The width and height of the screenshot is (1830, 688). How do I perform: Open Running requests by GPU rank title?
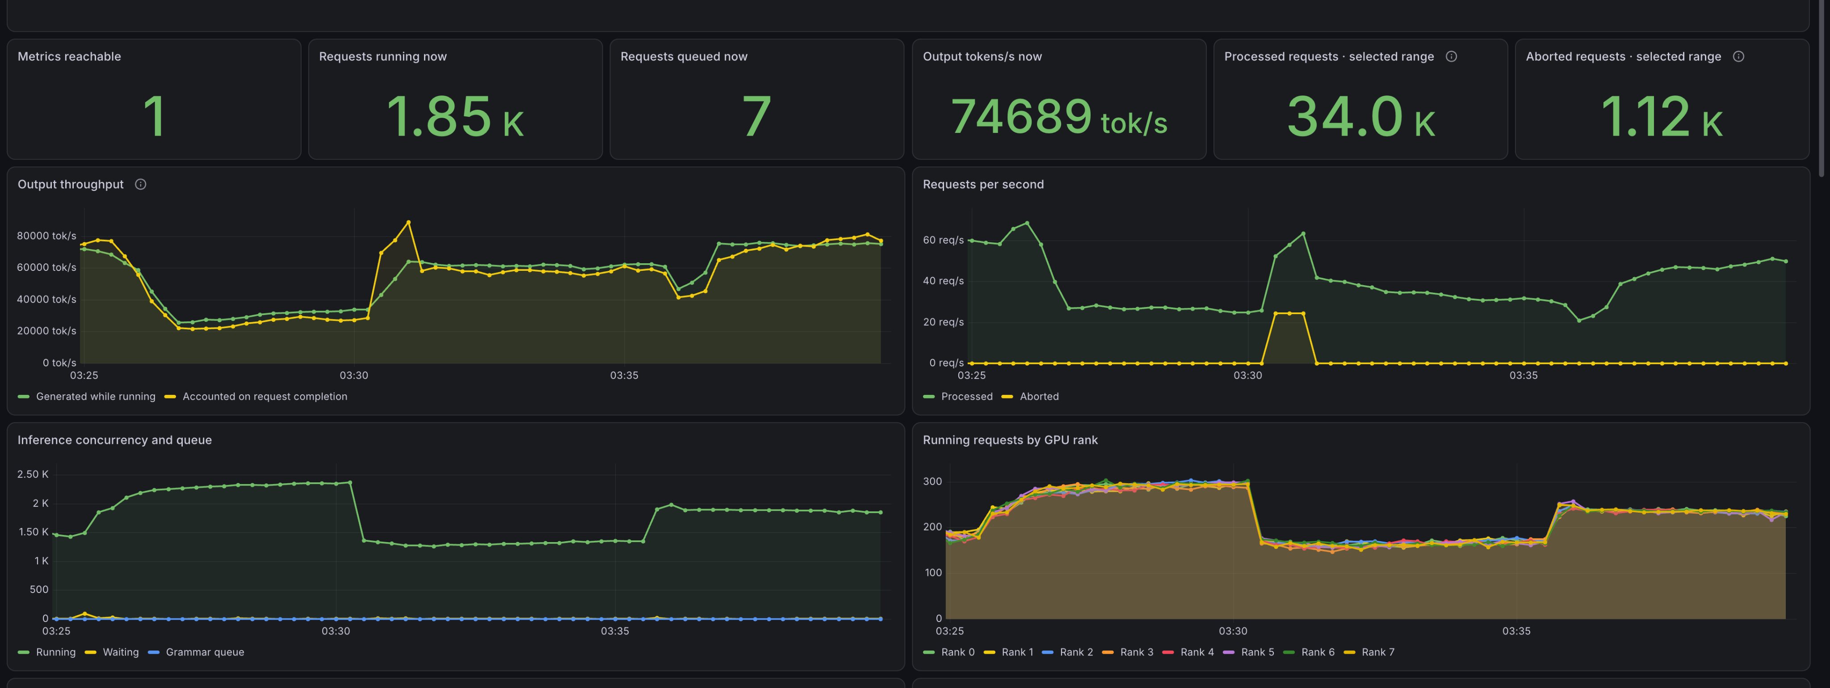click(x=1010, y=440)
